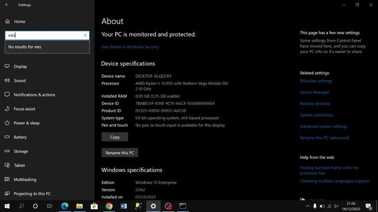378x212 pixels.
Task: Select the Windows 10 Enterprise edition text
Action: [156, 183]
